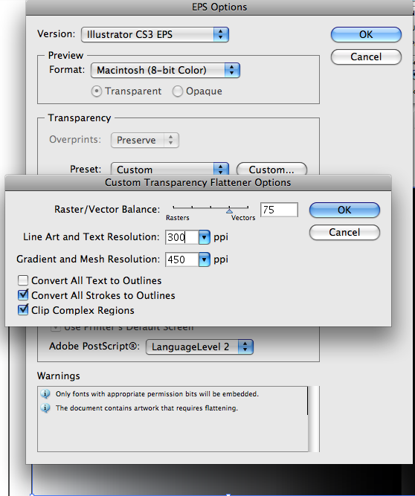
Task: Expand the Version Illustrator CS3 EPS menu
Action: pyautogui.click(x=155, y=34)
